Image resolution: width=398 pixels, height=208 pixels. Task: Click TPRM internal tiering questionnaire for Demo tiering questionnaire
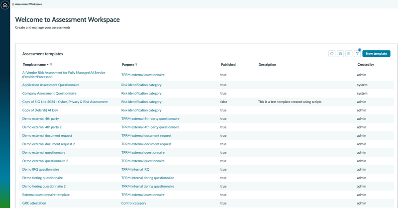pos(148,178)
